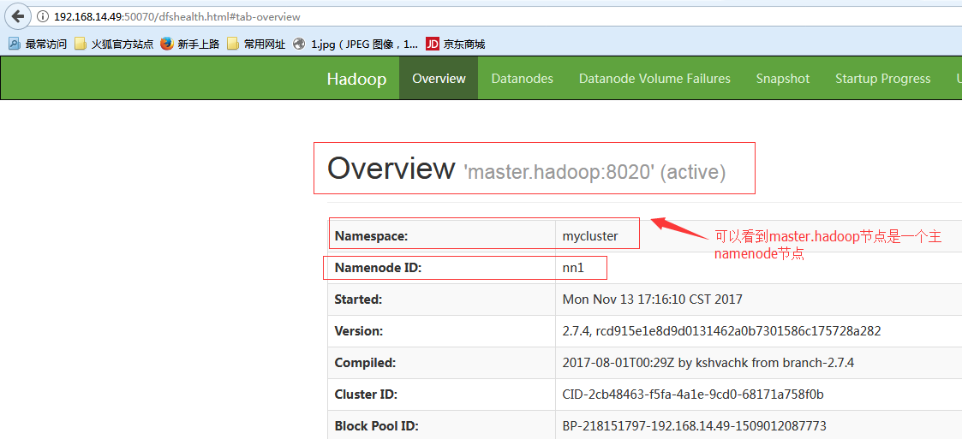Select the Overview tab

[x=439, y=79]
